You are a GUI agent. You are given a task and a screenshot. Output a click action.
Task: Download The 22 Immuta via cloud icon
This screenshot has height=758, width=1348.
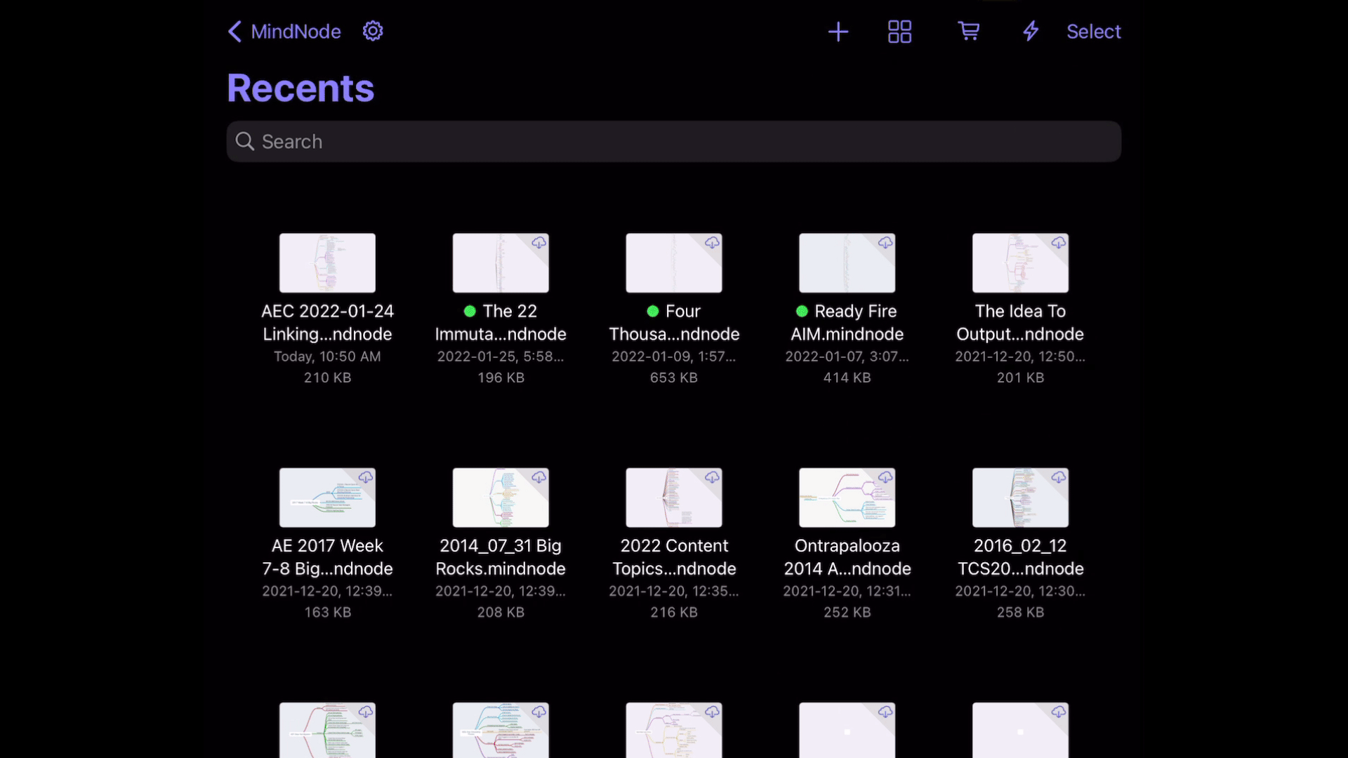(539, 243)
